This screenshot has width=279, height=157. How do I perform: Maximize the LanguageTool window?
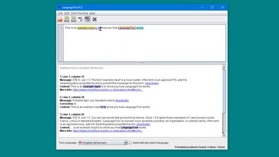(x=212, y=7)
